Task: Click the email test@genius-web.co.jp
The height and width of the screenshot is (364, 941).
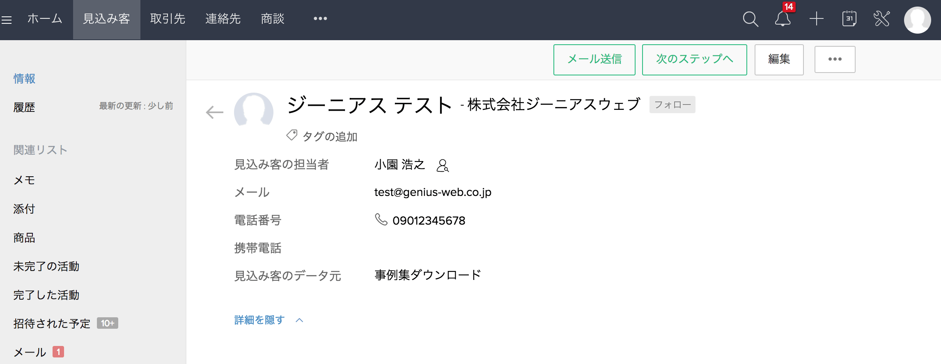Action: [433, 192]
